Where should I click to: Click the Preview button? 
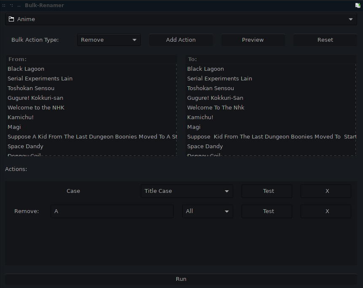[253, 40]
